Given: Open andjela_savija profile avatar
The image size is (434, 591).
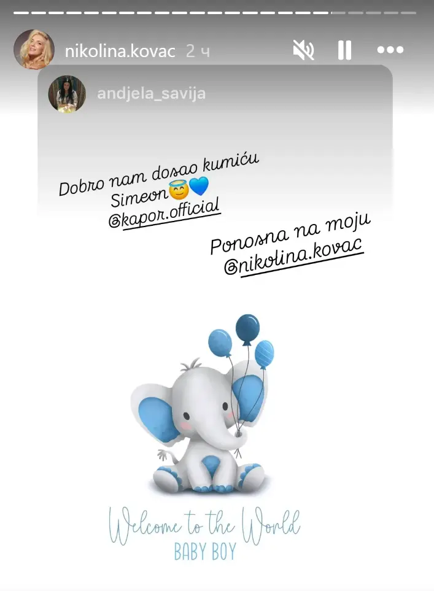Looking at the screenshot, I should point(67,93).
